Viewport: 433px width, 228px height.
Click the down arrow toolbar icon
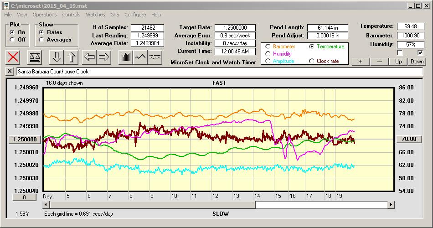click(x=57, y=57)
